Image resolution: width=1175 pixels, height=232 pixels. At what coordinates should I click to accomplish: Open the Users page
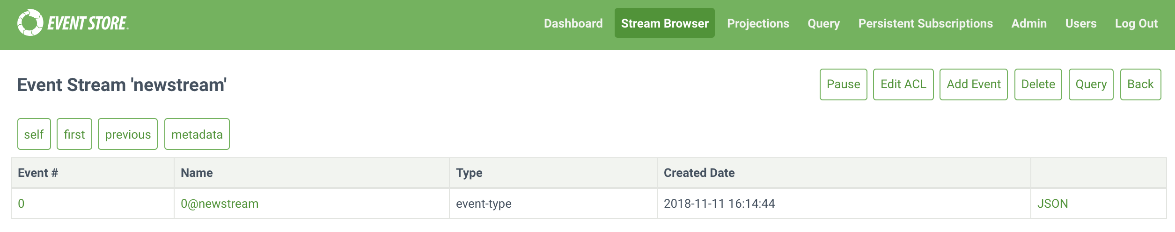(x=1080, y=23)
